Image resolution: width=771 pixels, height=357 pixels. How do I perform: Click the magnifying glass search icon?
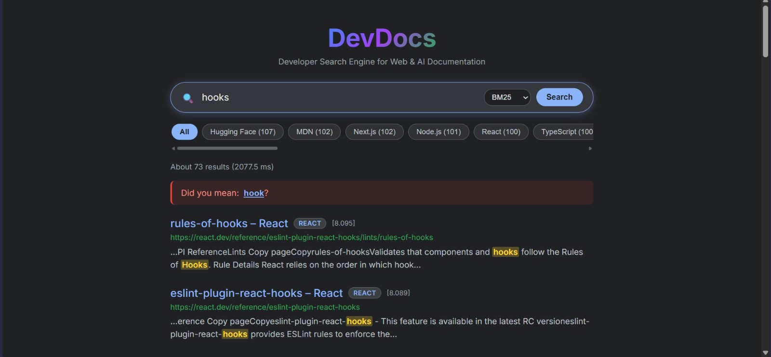pyautogui.click(x=188, y=98)
